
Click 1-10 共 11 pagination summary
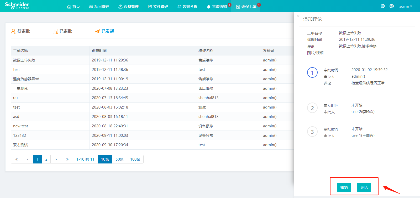pos(85,159)
